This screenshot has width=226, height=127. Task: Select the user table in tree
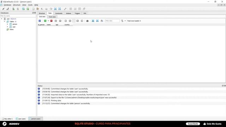click(14, 27)
